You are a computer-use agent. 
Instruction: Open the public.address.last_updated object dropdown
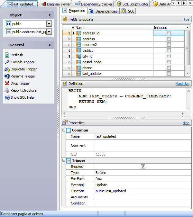49,32
